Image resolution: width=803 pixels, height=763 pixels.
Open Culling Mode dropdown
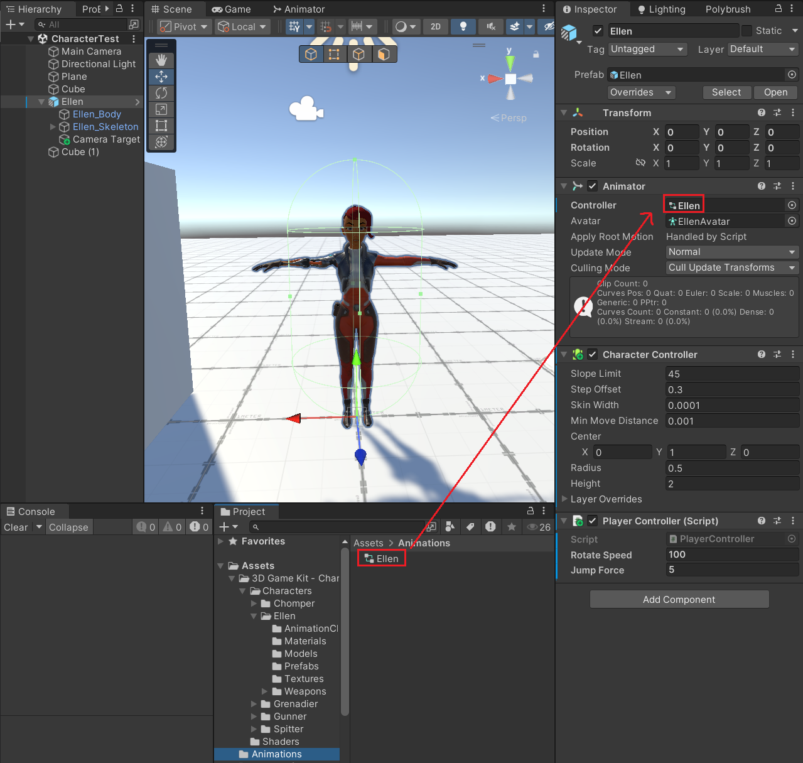click(732, 268)
